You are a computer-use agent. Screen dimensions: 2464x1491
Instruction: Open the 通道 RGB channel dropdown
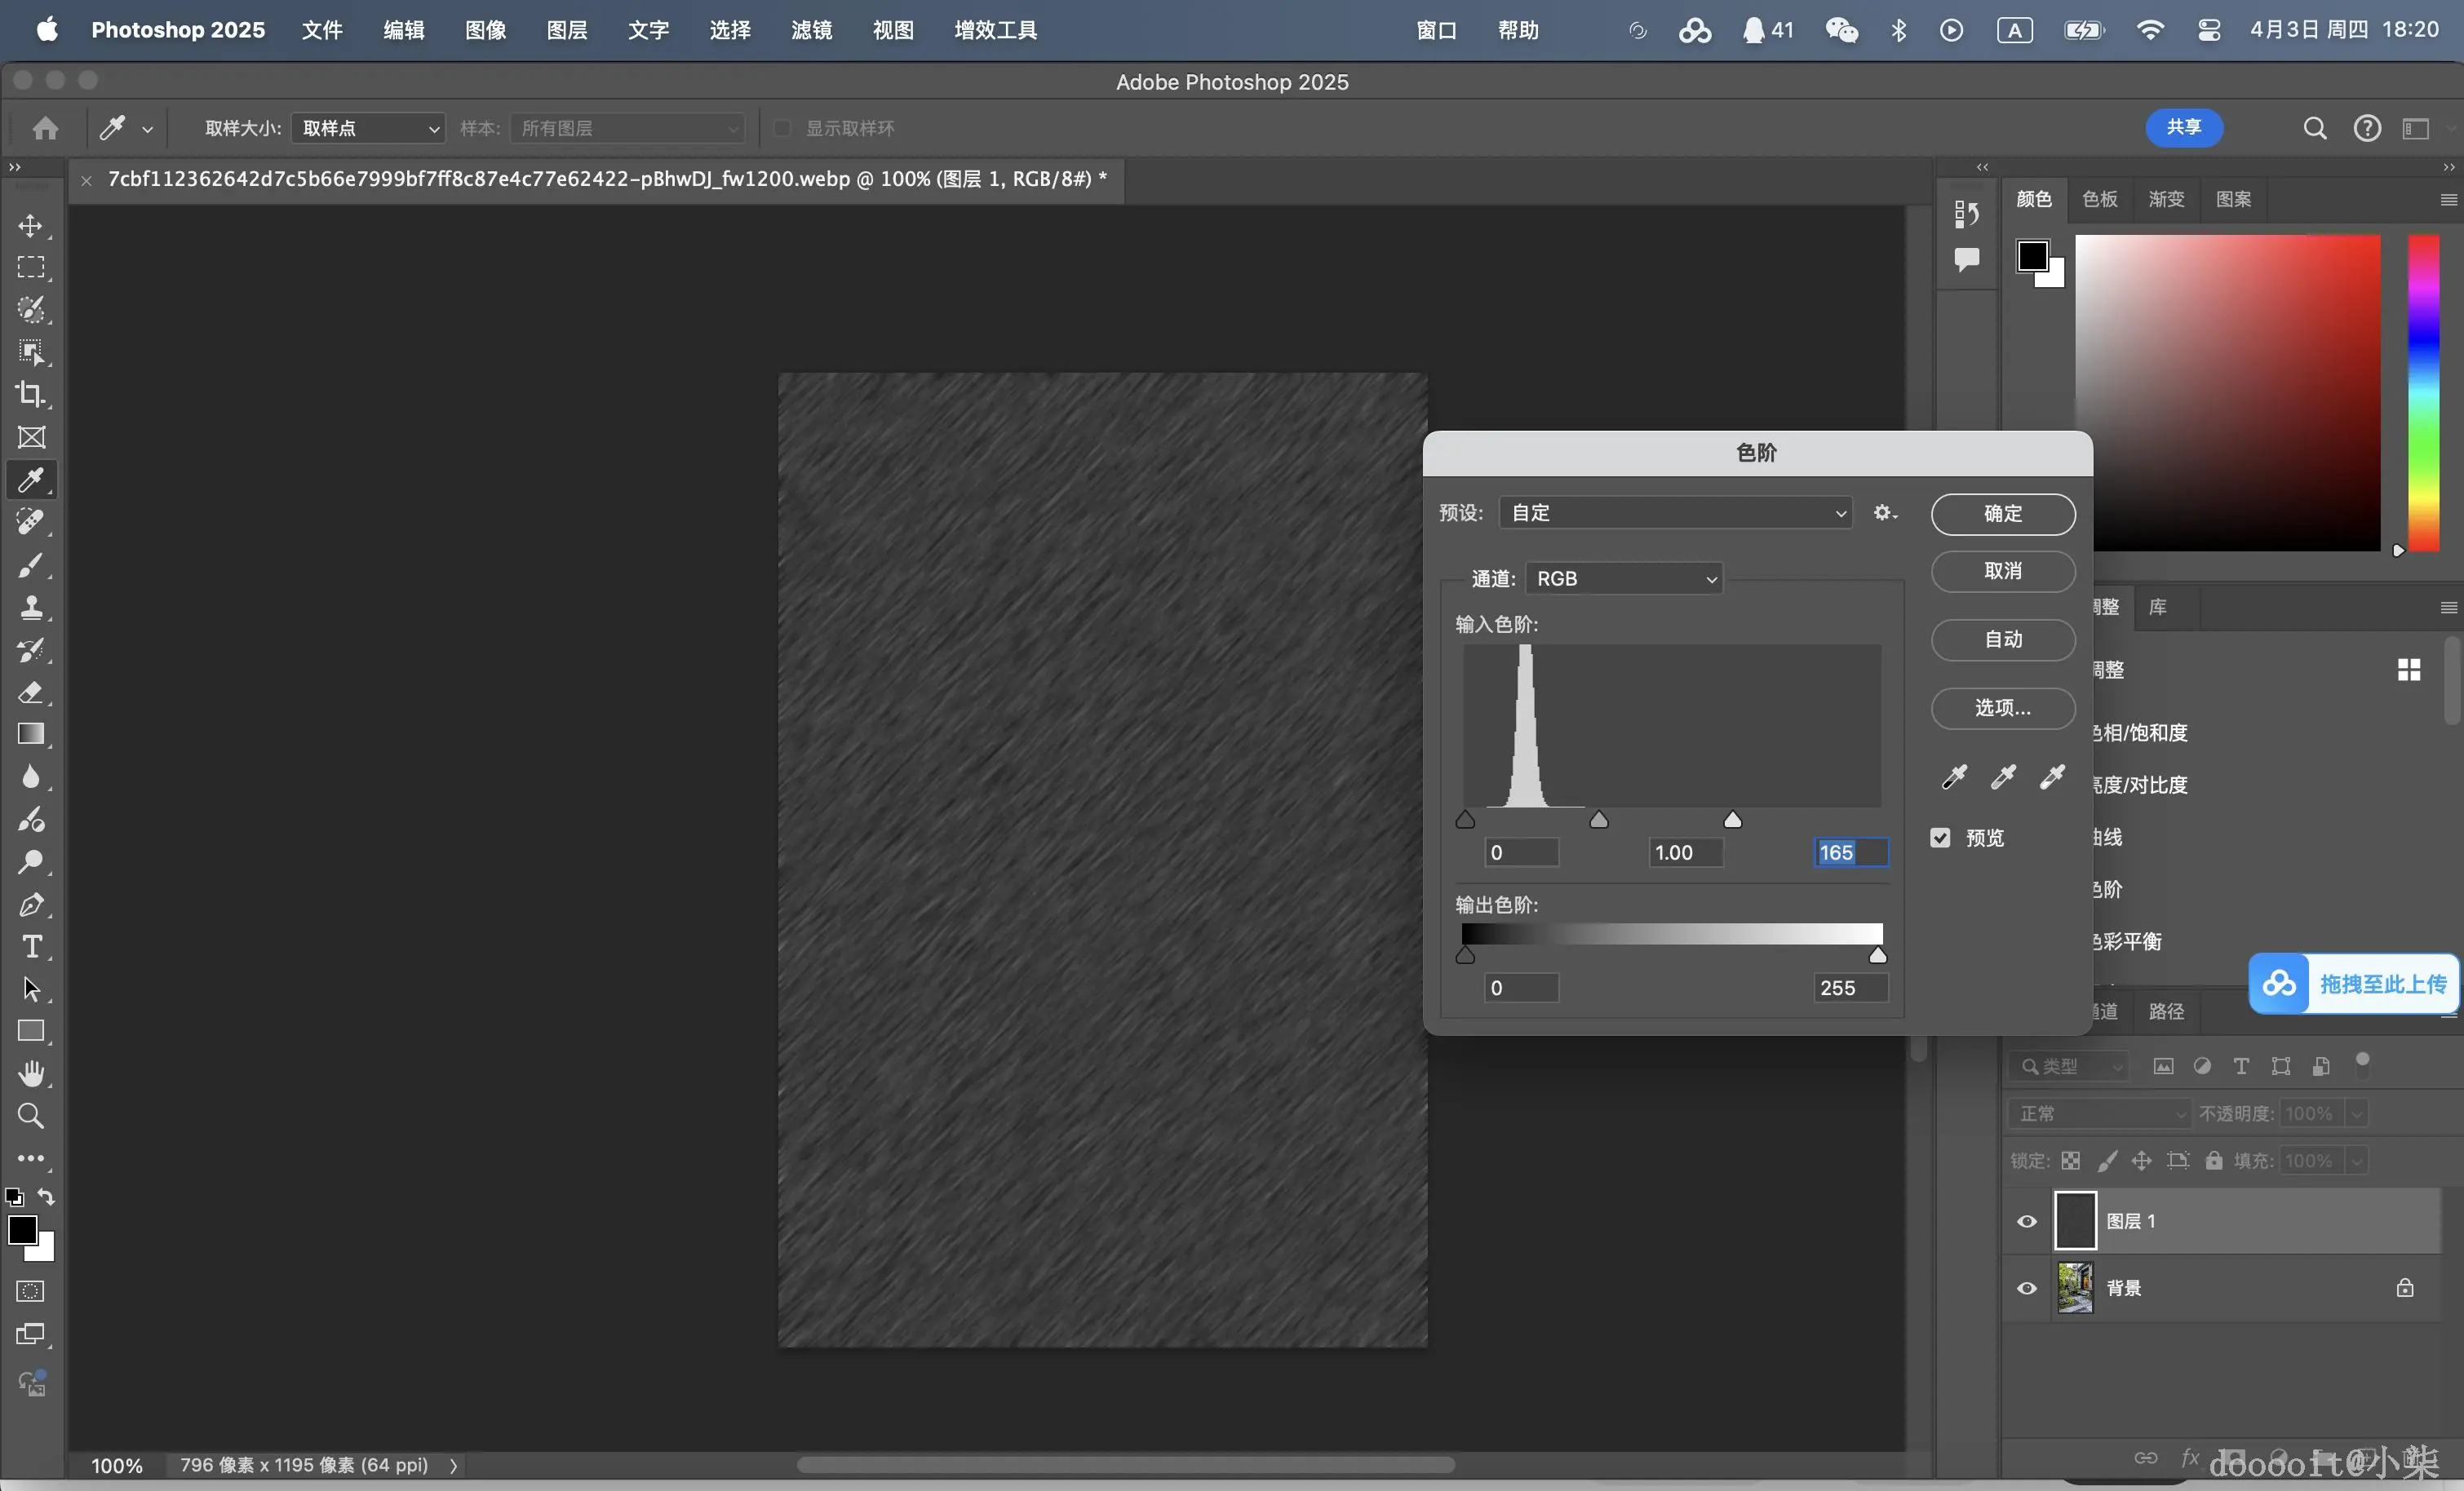(1624, 579)
